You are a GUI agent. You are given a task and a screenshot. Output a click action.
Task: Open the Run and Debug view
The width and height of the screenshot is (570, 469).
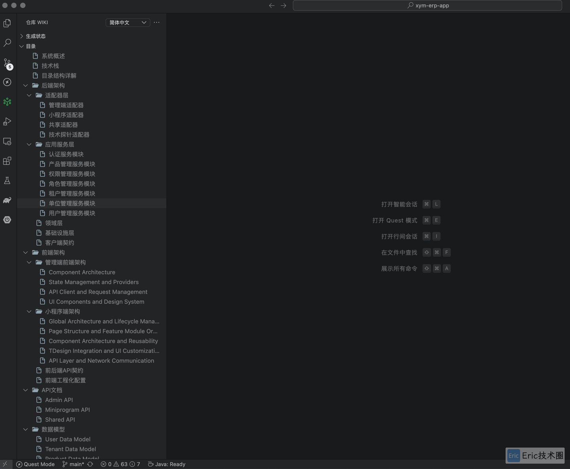[7, 122]
